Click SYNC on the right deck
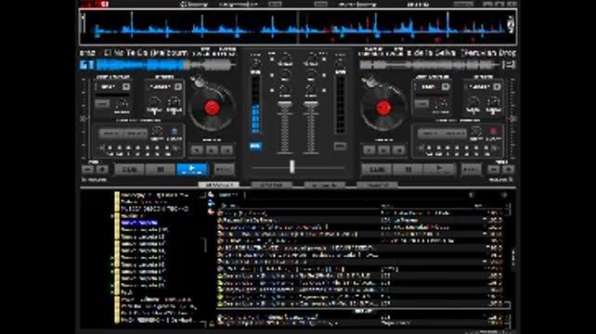596x334 pixels. pos(471,170)
